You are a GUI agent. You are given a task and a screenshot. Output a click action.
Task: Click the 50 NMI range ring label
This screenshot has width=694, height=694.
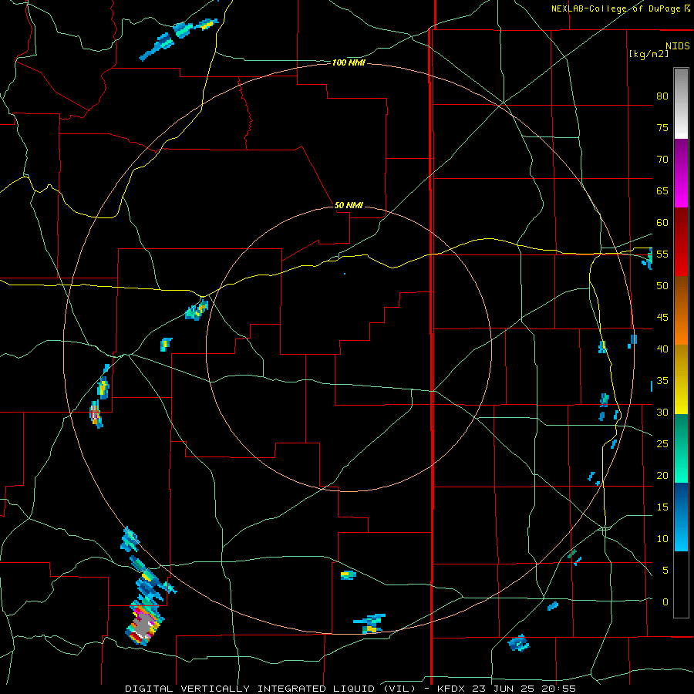pyautogui.click(x=349, y=205)
